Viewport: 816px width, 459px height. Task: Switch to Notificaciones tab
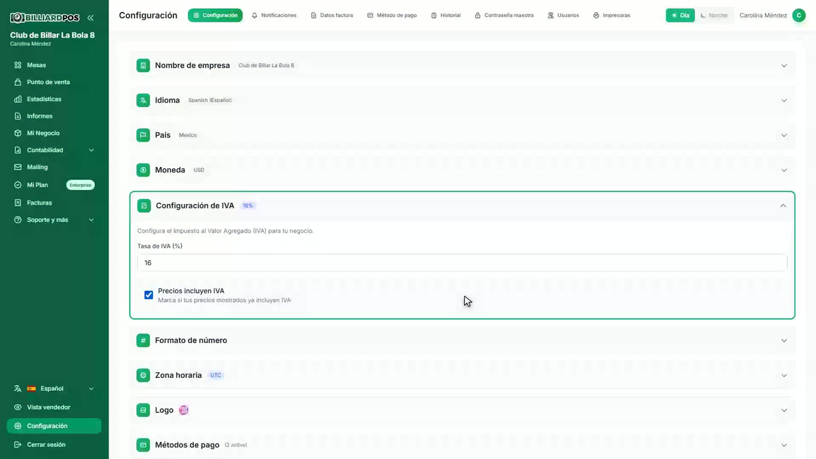(x=274, y=15)
